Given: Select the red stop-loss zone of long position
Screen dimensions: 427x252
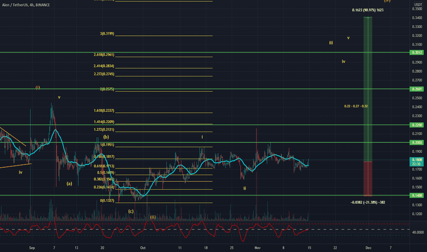Looking at the screenshot, I should coord(368,179).
